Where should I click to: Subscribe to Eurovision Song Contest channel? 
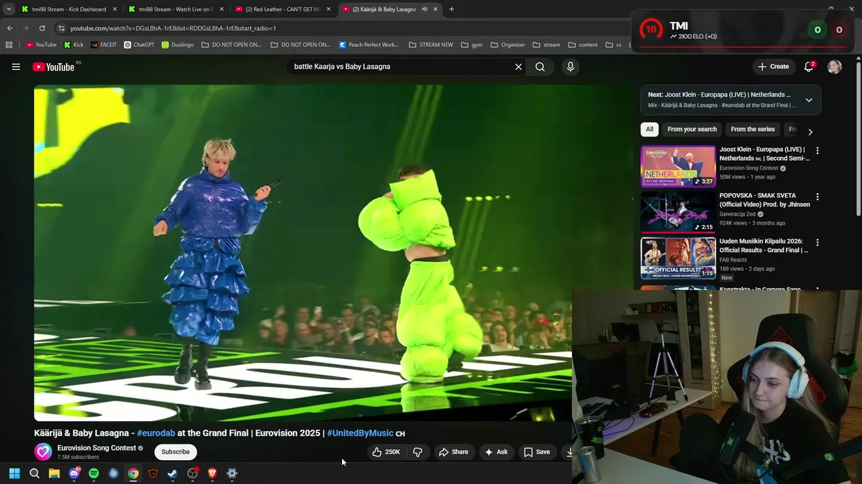175,452
